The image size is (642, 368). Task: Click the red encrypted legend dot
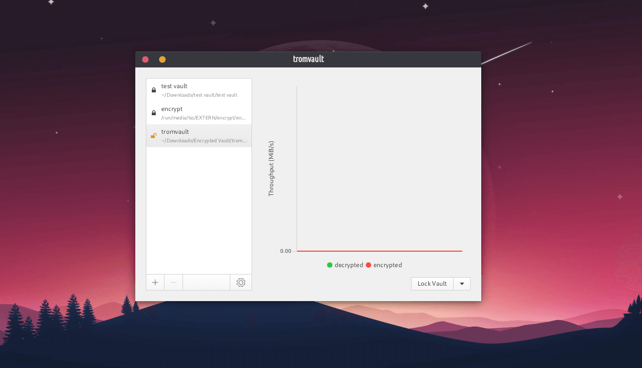[x=369, y=265]
